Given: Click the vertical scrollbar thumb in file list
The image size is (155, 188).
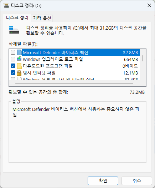Looking at the screenshot, I should [x=143, y=59].
